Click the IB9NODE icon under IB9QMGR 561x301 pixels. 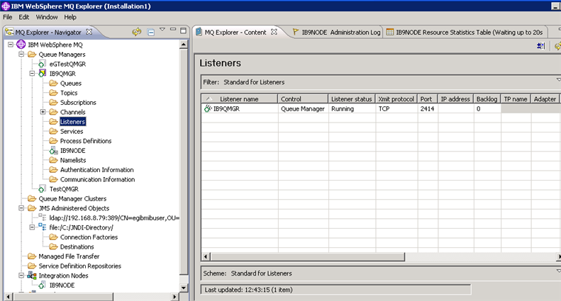click(x=53, y=150)
